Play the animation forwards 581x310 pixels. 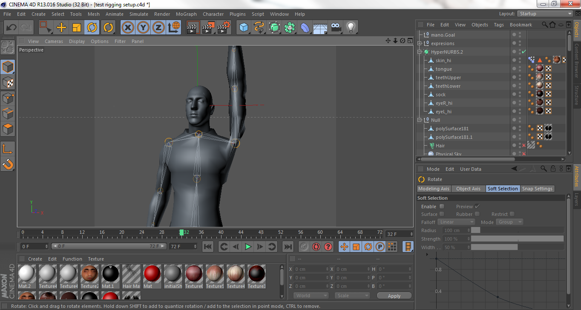point(248,247)
